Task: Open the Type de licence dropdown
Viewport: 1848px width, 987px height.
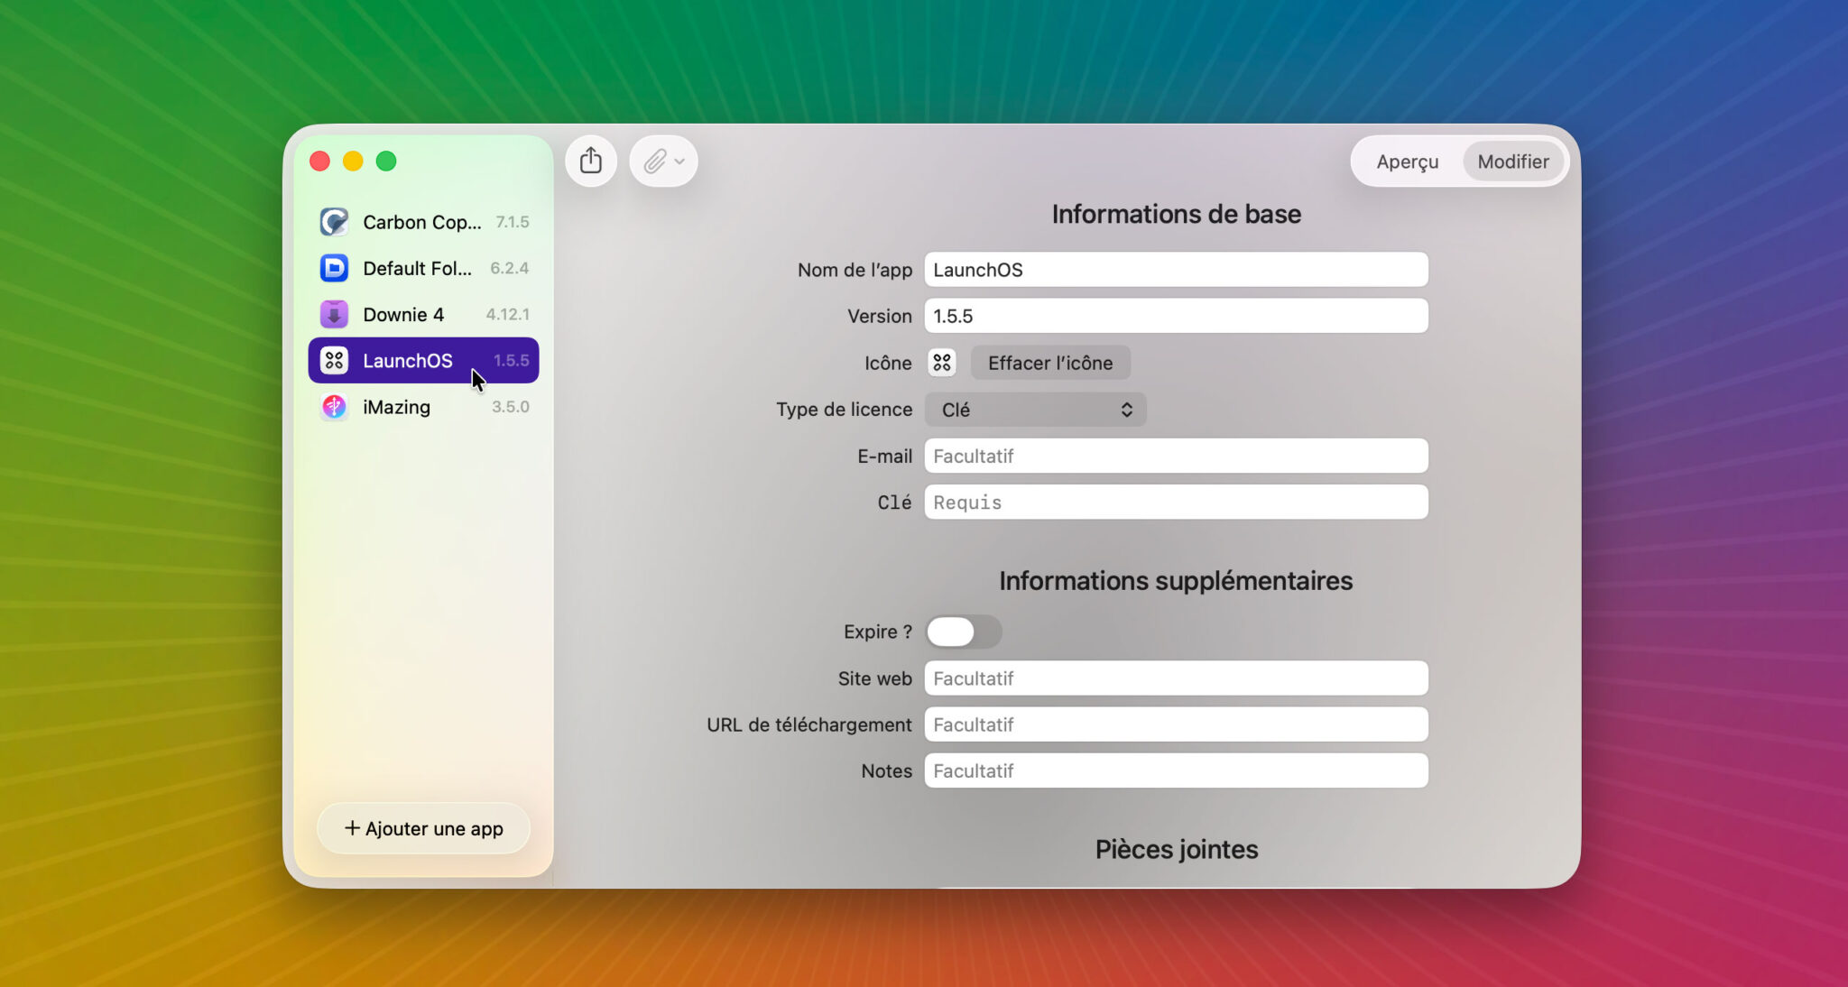Action: click(1035, 410)
